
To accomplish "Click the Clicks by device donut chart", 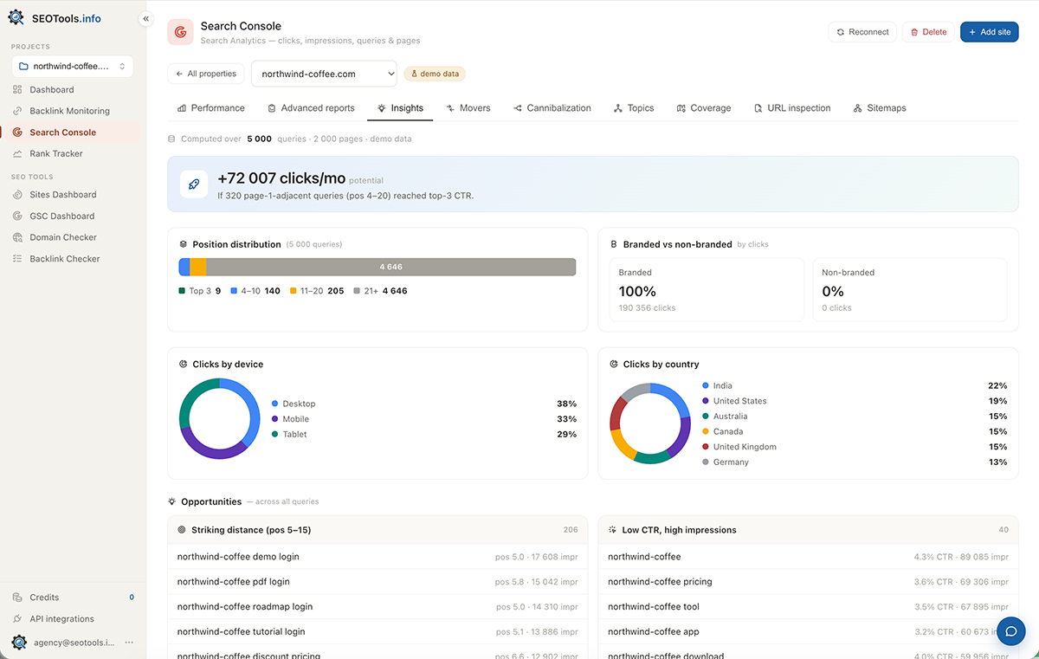I will pyautogui.click(x=220, y=419).
